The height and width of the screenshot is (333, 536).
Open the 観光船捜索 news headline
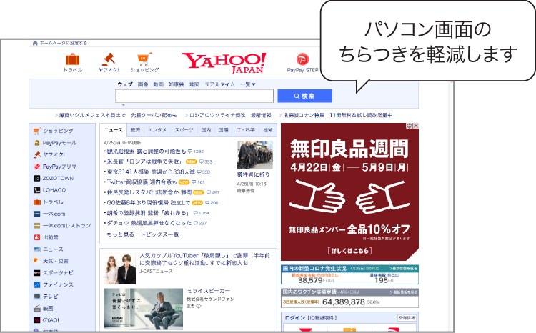(x=147, y=151)
